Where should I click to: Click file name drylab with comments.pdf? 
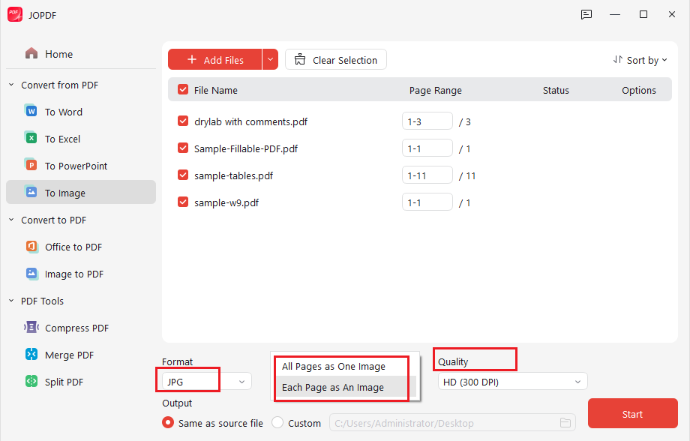250,121
